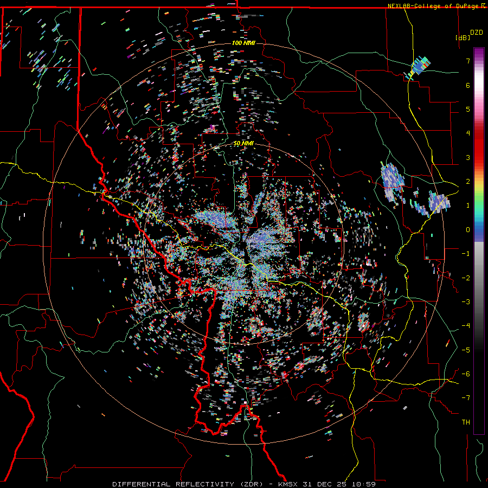
Task: Click the Differential Reflectivity KMSX timestamp caption
Action: coord(244,484)
